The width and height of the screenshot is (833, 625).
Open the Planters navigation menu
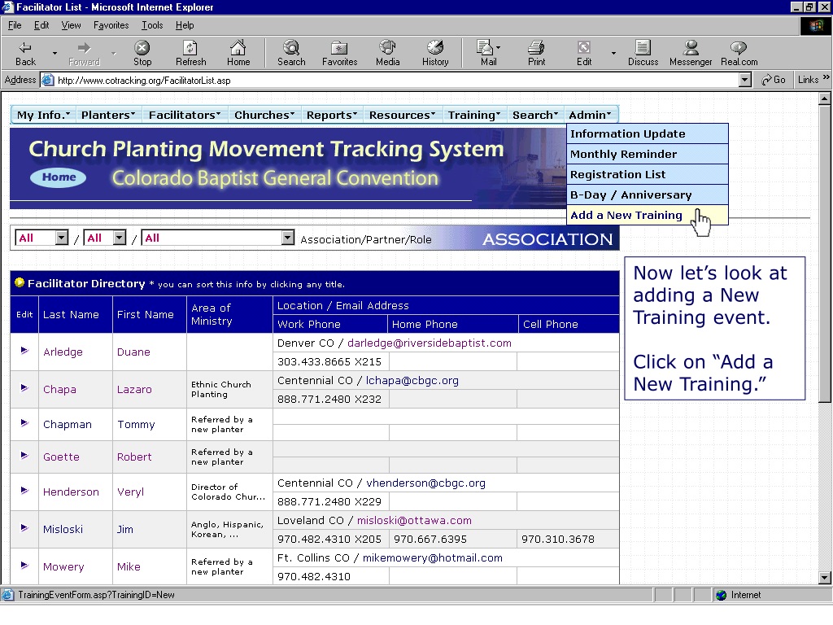(108, 116)
